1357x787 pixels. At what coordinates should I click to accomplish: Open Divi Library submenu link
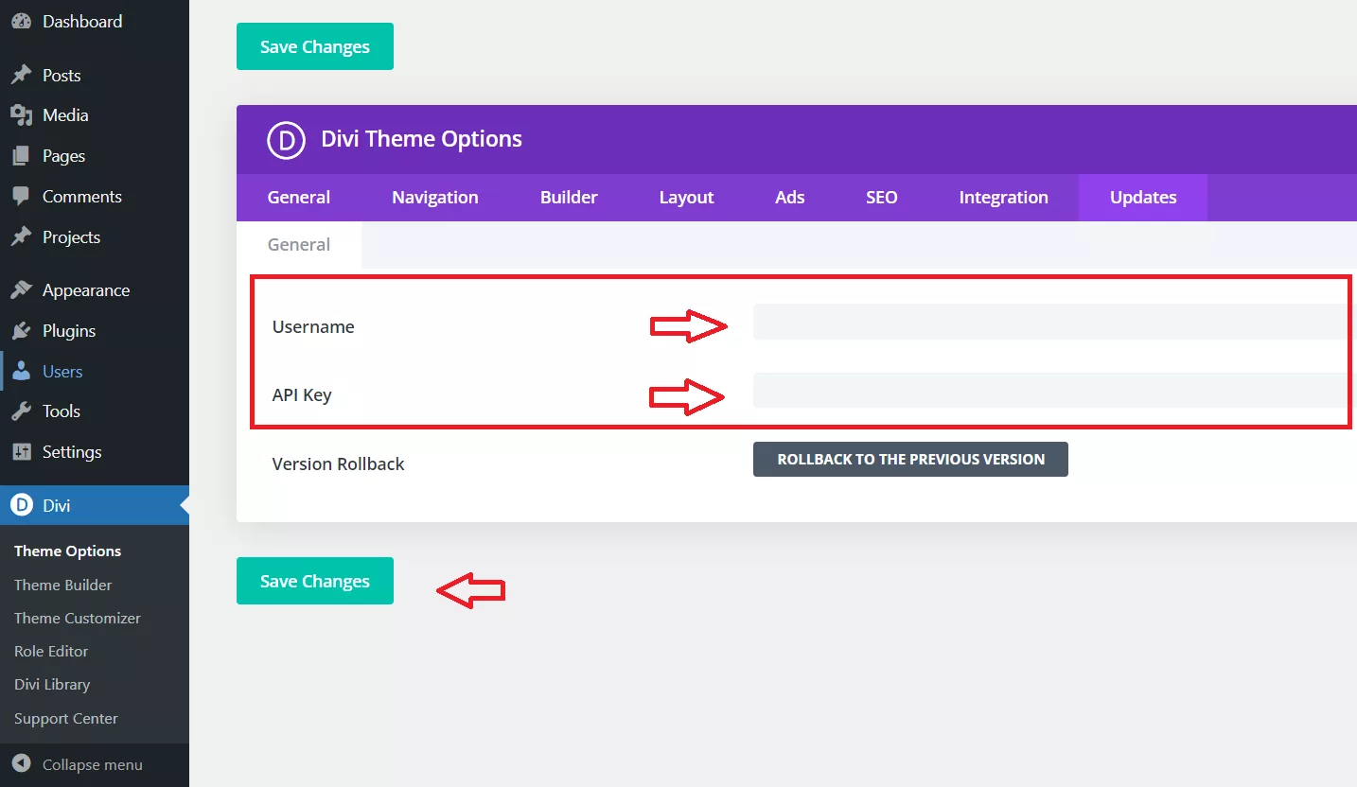point(52,684)
